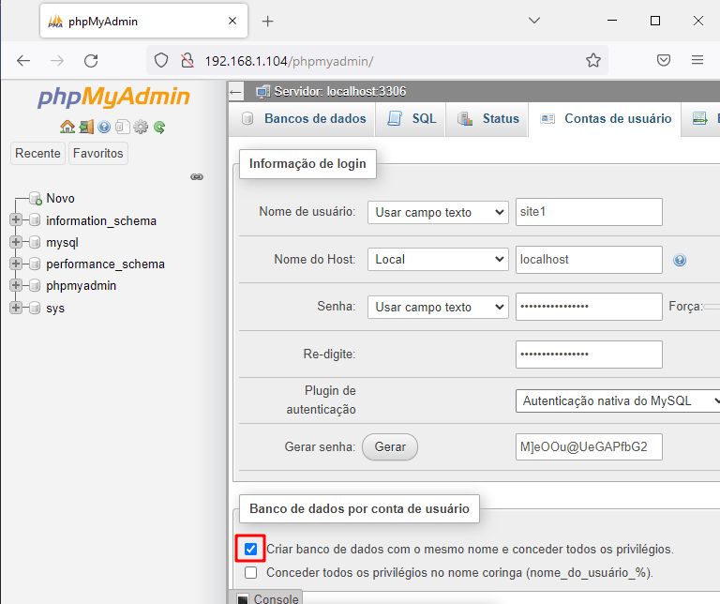This screenshot has width=720, height=604.
Task: Open the mysql database link
Action: pyautogui.click(x=62, y=243)
